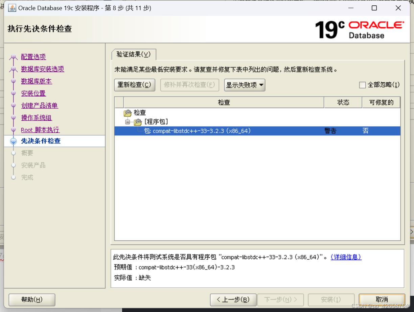Open the 详细信息 link
414x312 pixels.
click(x=346, y=257)
